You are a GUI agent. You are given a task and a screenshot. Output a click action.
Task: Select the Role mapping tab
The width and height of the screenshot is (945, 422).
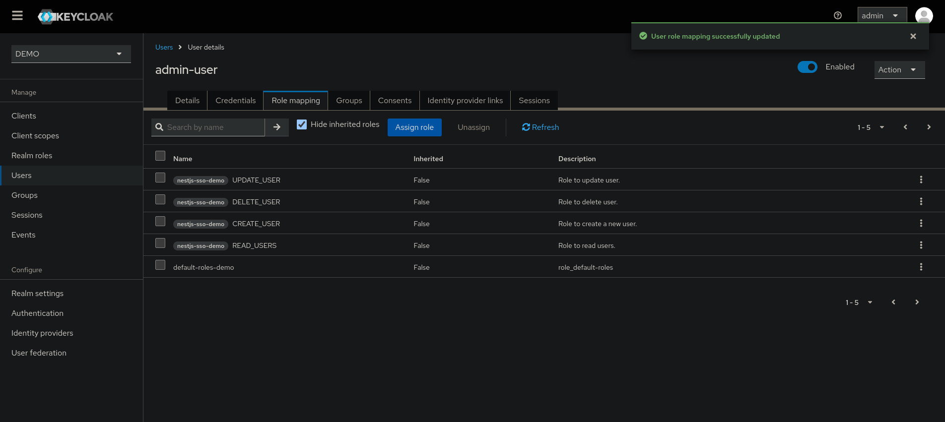coord(296,100)
